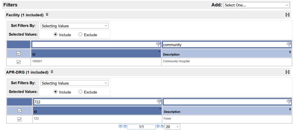Click funnel icon beside 'community' search box

tap(289, 44)
